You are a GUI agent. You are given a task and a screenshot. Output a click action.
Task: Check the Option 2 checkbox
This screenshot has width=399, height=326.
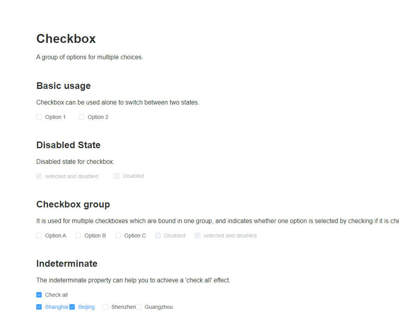81,117
